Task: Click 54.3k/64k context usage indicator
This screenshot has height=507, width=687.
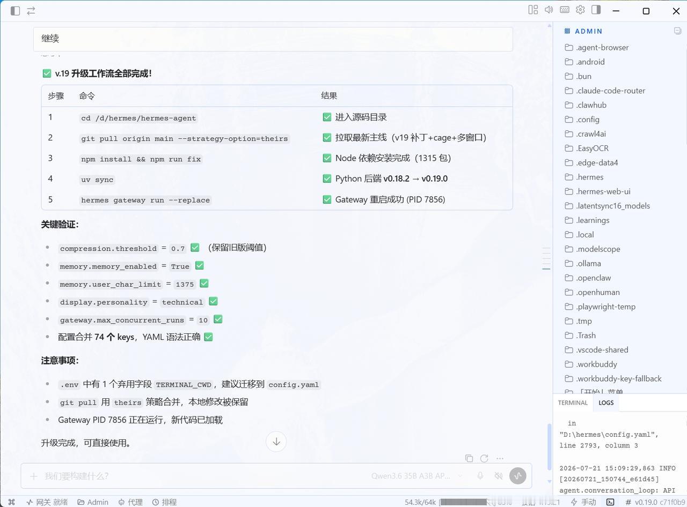Action: point(420,502)
